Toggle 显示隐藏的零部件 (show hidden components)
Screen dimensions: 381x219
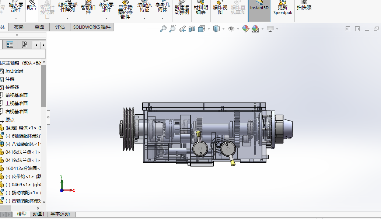coord(125,10)
